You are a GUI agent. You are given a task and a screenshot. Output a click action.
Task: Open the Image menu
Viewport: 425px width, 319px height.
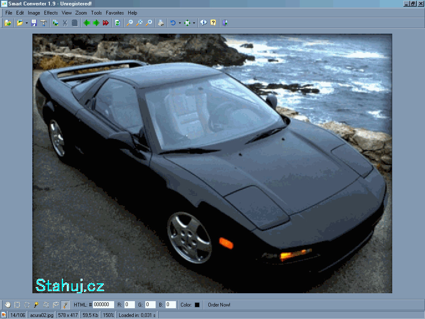click(x=34, y=13)
